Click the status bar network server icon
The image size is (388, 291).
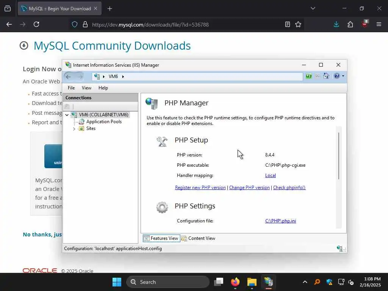339,248
